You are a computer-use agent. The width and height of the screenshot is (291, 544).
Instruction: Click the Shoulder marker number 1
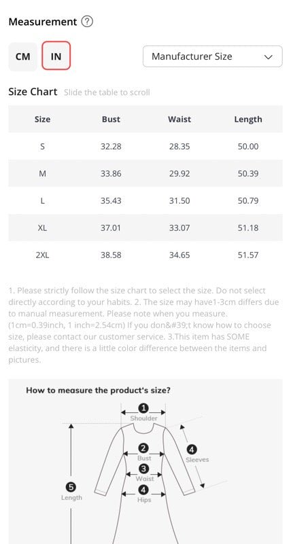pos(143,408)
